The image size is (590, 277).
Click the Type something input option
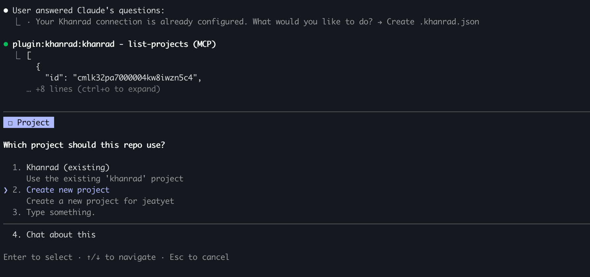coord(60,212)
